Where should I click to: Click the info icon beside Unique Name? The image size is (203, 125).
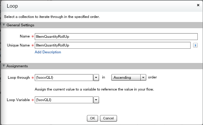click(196, 45)
